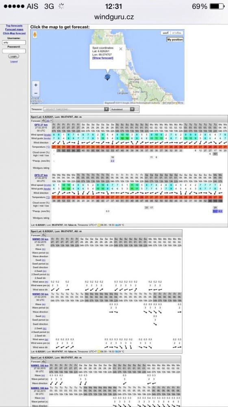Click the Street View pegman icon on map
This screenshot has height=407, width=228.
[x=35, y=34]
